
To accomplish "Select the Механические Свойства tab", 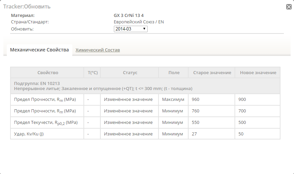I will (x=40, y=50).
